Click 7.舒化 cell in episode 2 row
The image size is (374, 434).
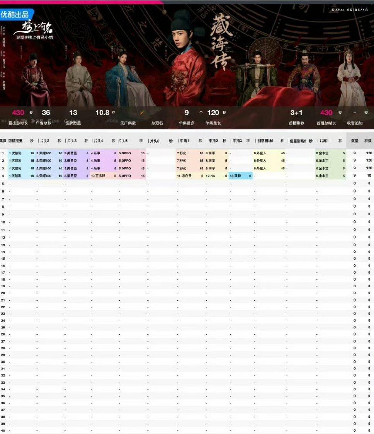[182, 160]
